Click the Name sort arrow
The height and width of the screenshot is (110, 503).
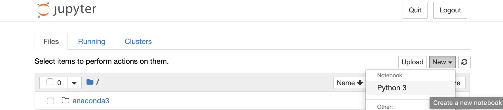coord(360,83)
